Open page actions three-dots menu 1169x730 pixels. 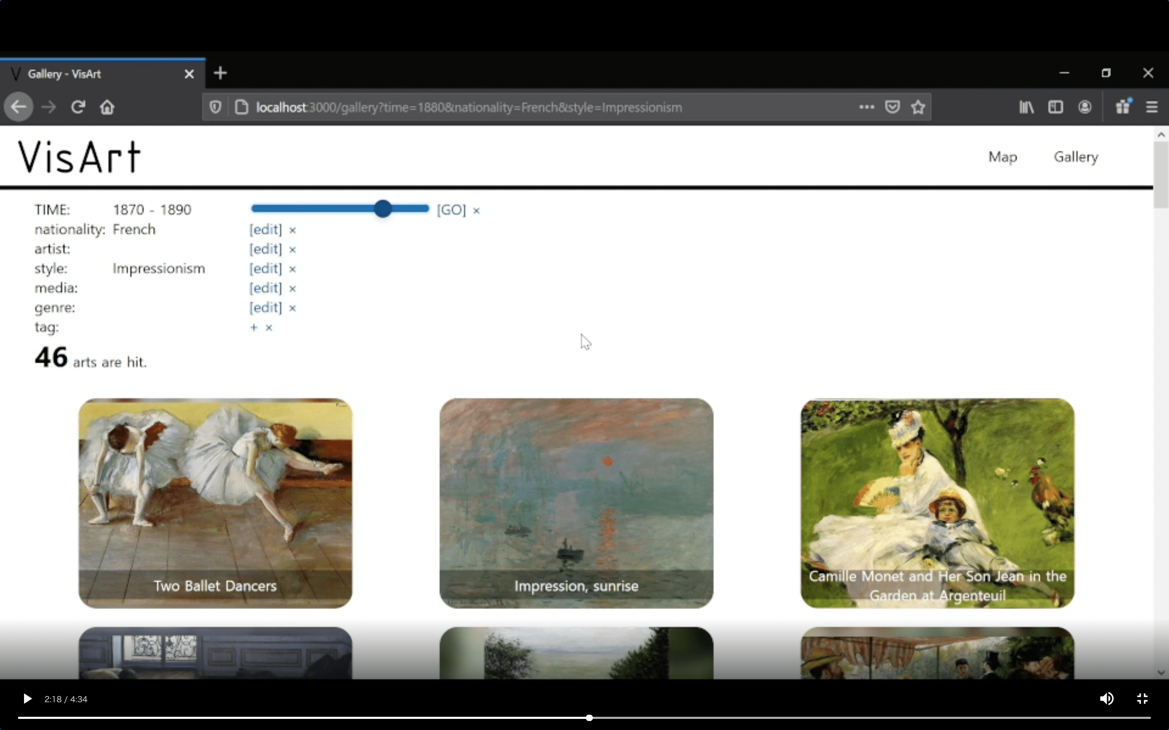tap(867, 107)
